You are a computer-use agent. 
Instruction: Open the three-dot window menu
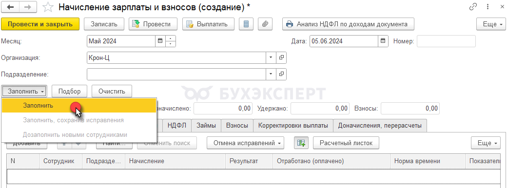487,7
